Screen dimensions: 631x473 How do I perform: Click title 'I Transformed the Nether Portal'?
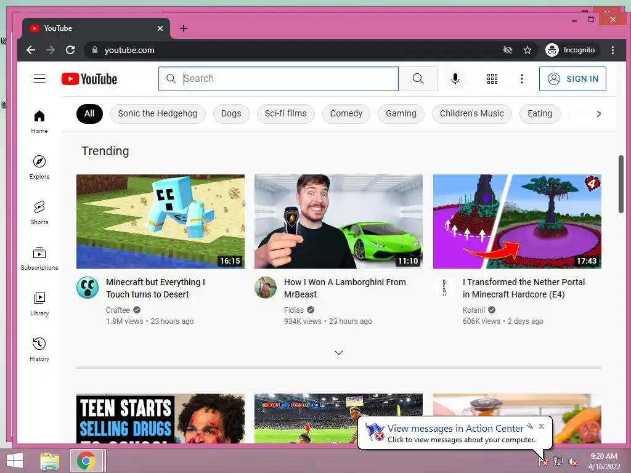pos(524,288)
